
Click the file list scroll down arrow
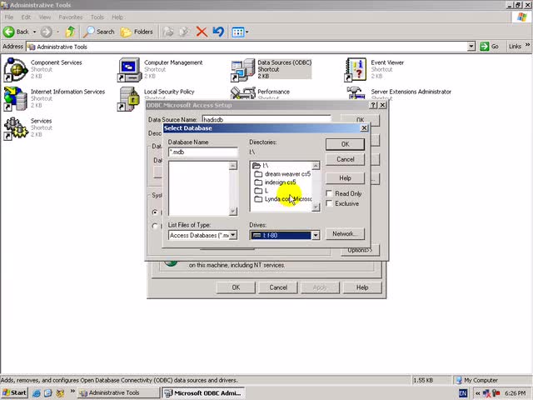pos(233,211)
